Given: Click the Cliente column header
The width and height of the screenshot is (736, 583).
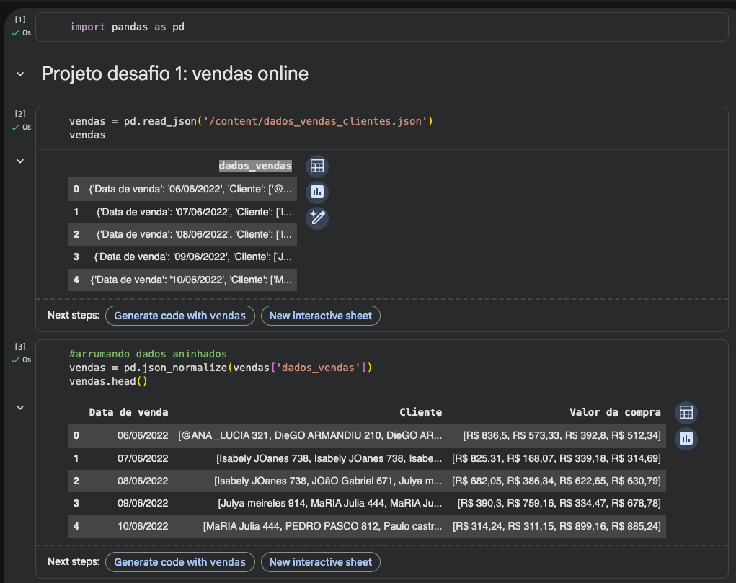Looking at the screenshot, I should (420, 412).
